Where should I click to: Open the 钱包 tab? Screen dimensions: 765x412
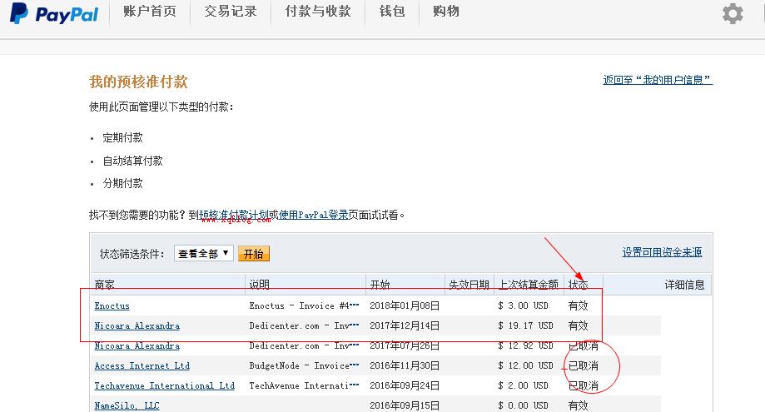pos(392,11)
